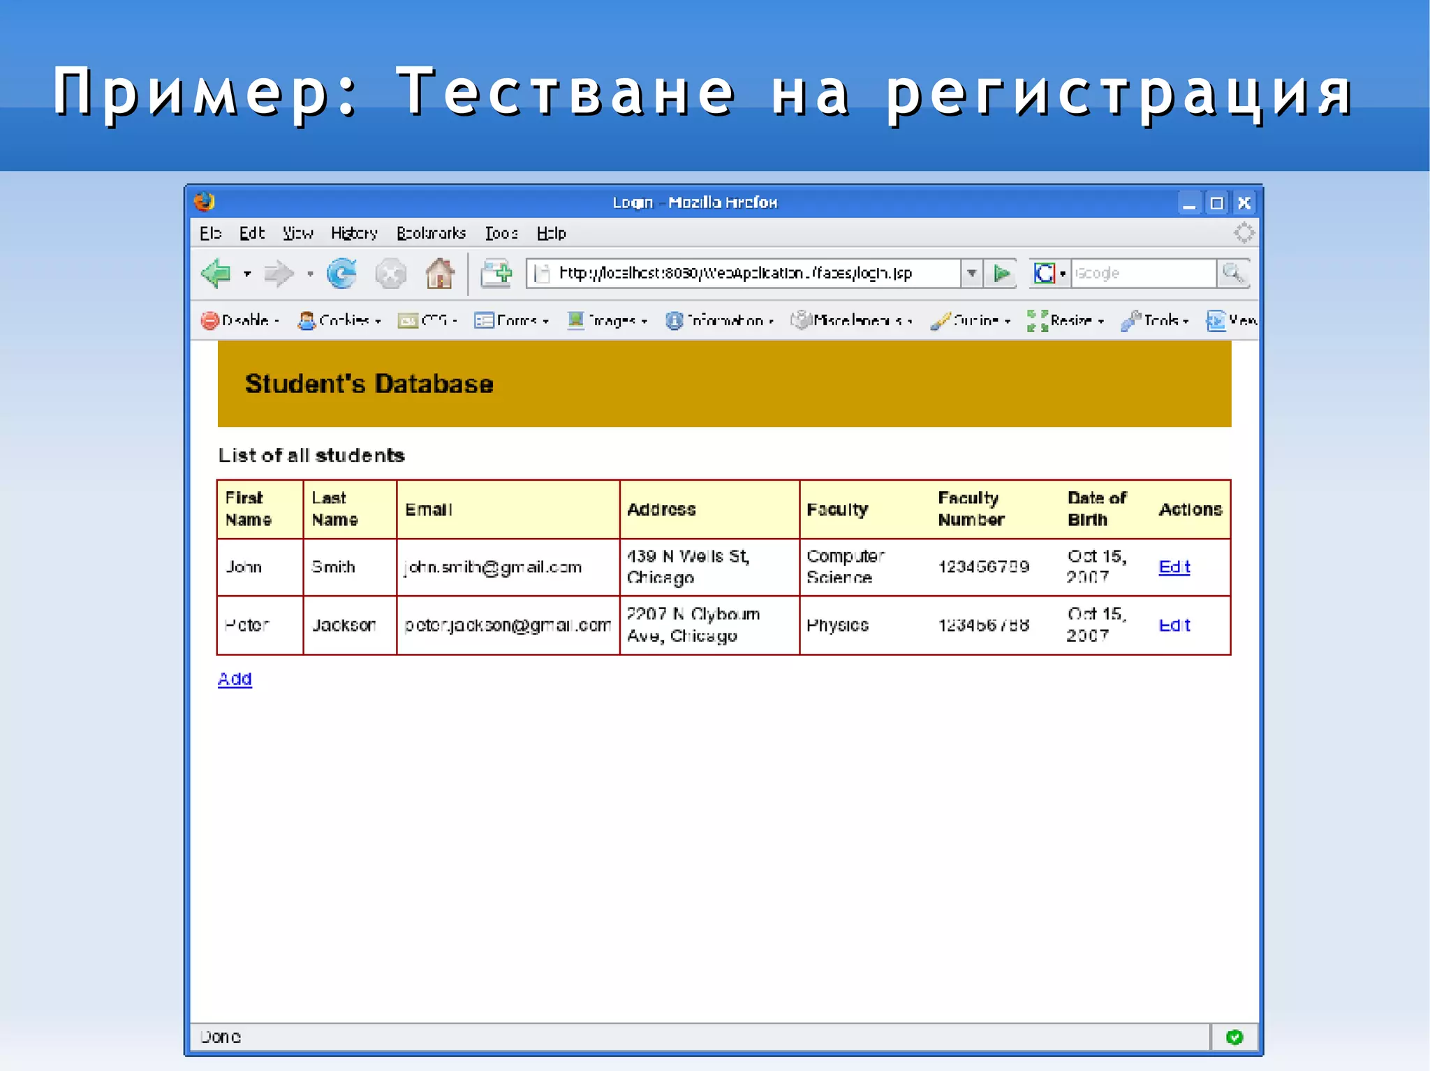1430x1071 pixels.
Task: Click the Google search input field
Action: (1143, 273)
